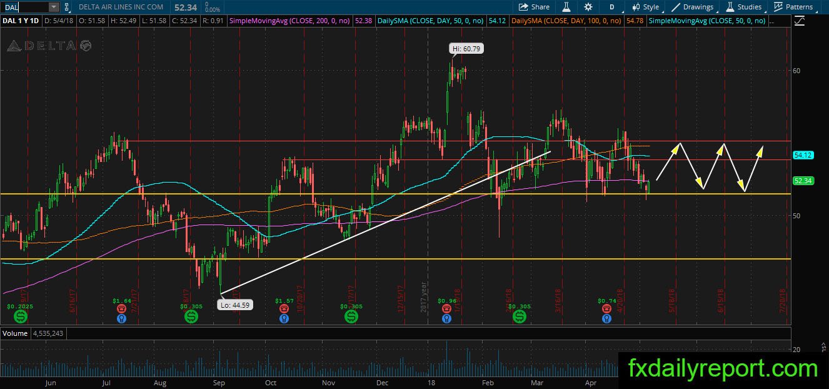This screenshot has height=389, width=829.
Task: Open the symbol history dropdown arrow
Action: (x=54, y=7)
